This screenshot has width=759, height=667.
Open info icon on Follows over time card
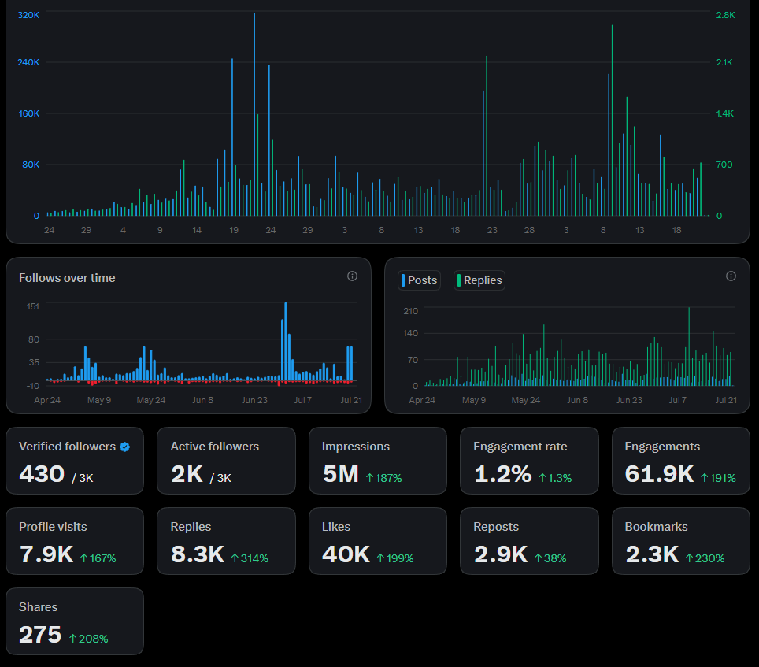pos(353,276)
